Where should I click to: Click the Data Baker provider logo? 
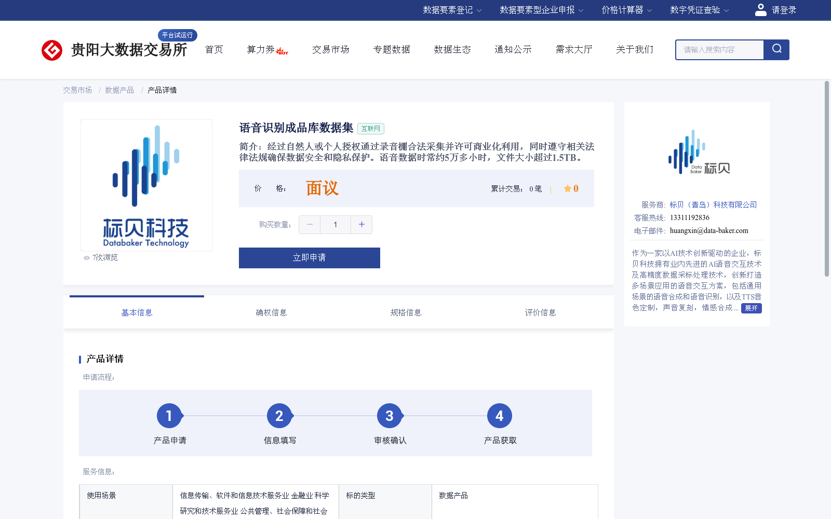pyautogui.click(x=699, y=152)
